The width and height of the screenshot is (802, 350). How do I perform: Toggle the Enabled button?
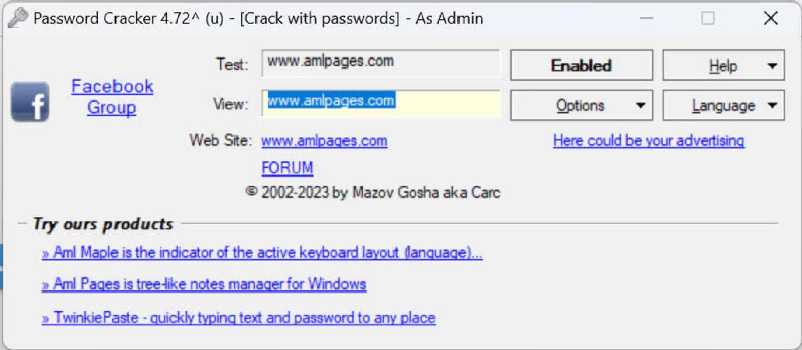(x=581, y=65)
